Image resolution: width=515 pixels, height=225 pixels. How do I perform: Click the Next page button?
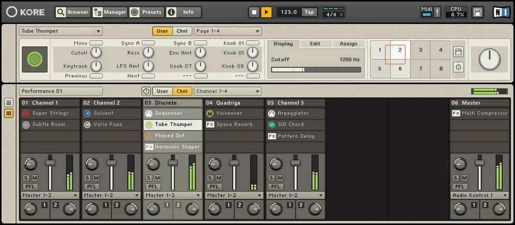(149, 76)
